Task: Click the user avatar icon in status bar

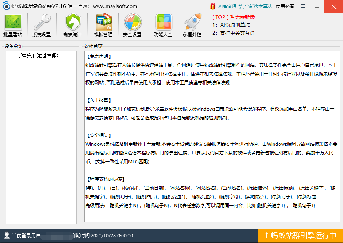Action: pyautogui.click(x=6, y=235)
